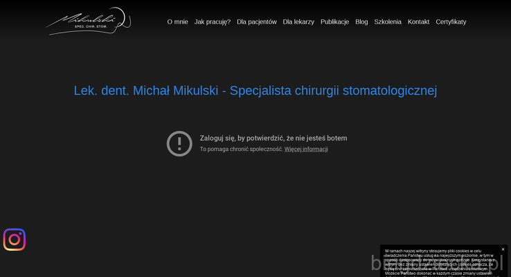The image size is (511, 277).
Task: Open the "Kontakt" page
Action: point(418,21)
